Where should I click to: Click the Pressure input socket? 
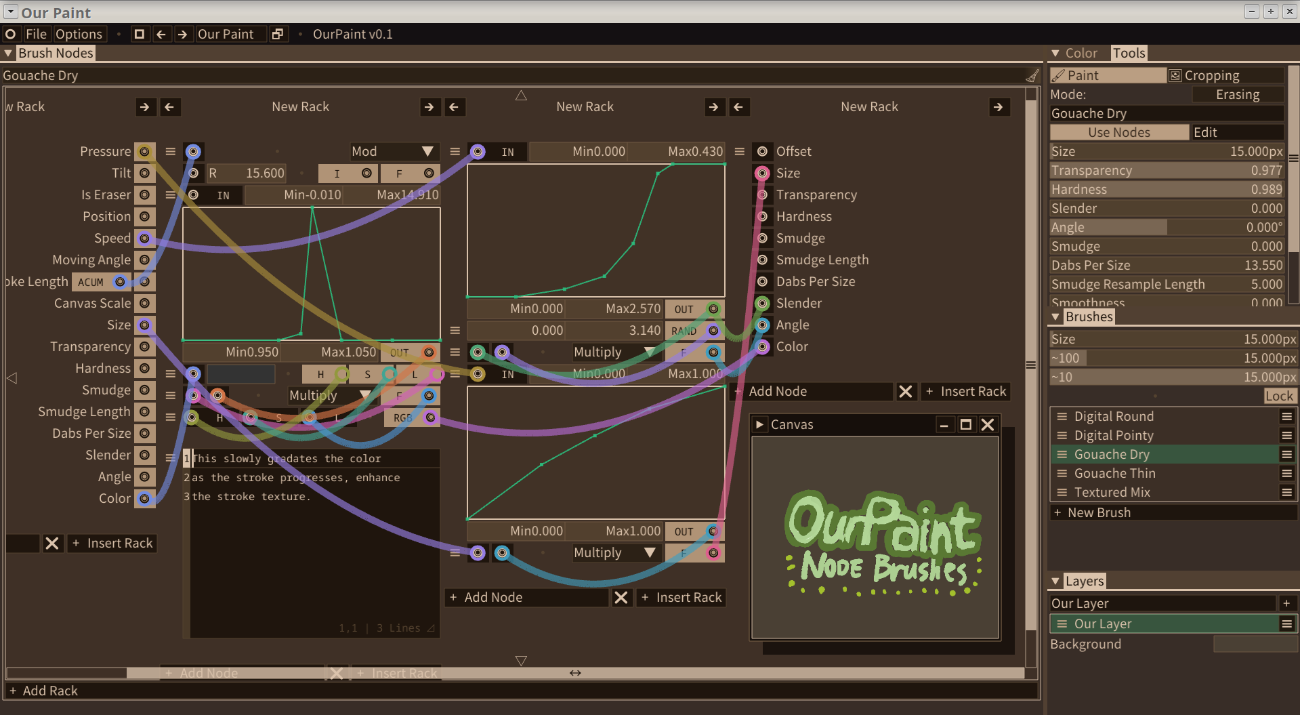pos(144,152)
